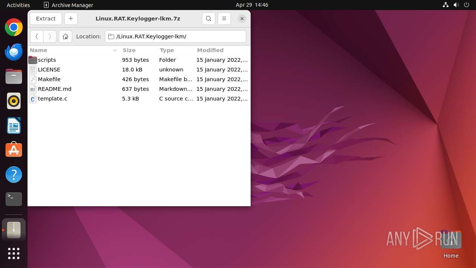Click the 426 bytes size value
This screenshot has height=268, width=476.
click(x=135, y=79)
